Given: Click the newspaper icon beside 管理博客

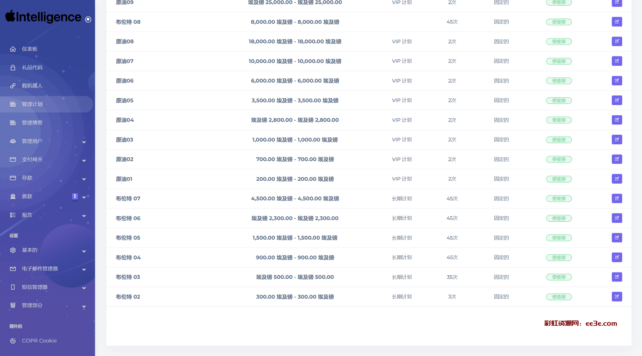Looking at the screenshot, I should tap(13, 123).
